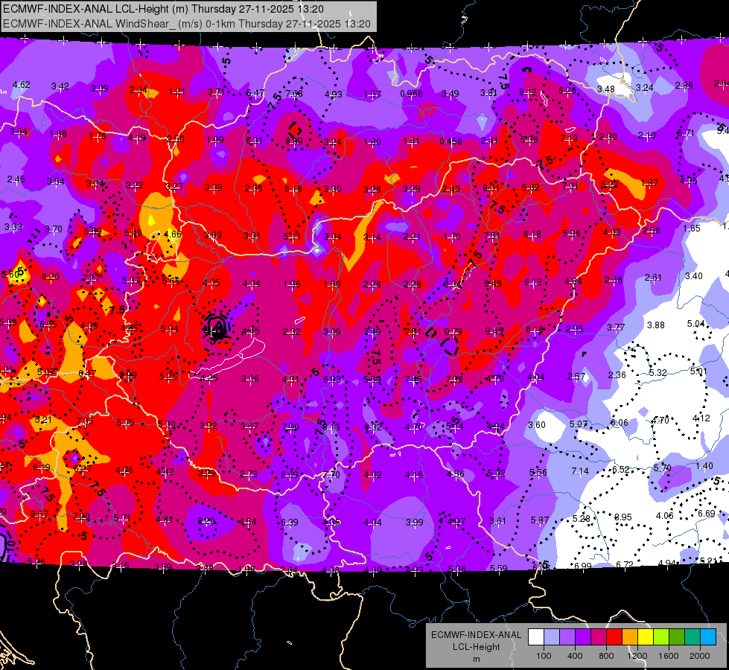Select the grid value 1.40
Screen dimensions: 729x670
coord(704,466)
